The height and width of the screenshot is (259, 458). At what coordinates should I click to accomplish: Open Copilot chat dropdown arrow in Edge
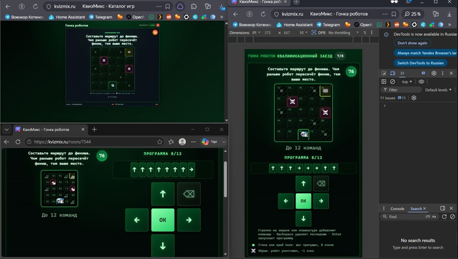point(224,142)
